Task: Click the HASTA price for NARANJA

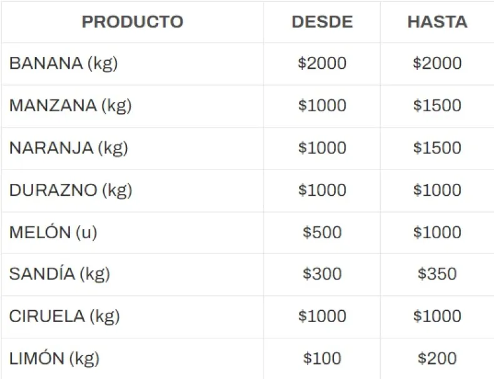Action: (437, 148)
